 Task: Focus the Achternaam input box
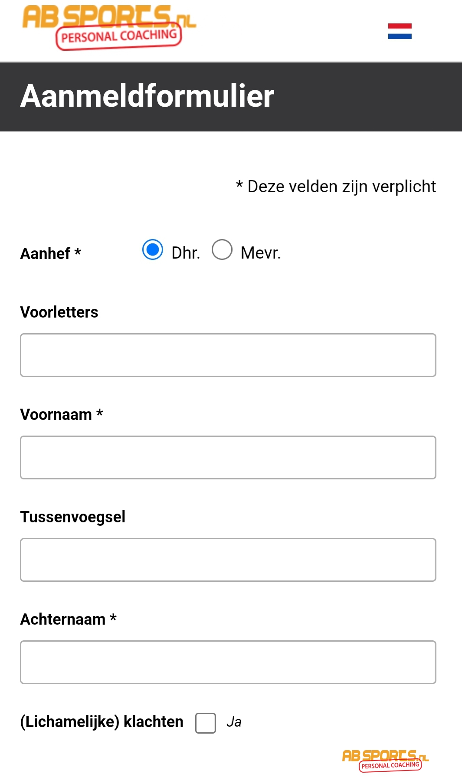tap(228, 662)
